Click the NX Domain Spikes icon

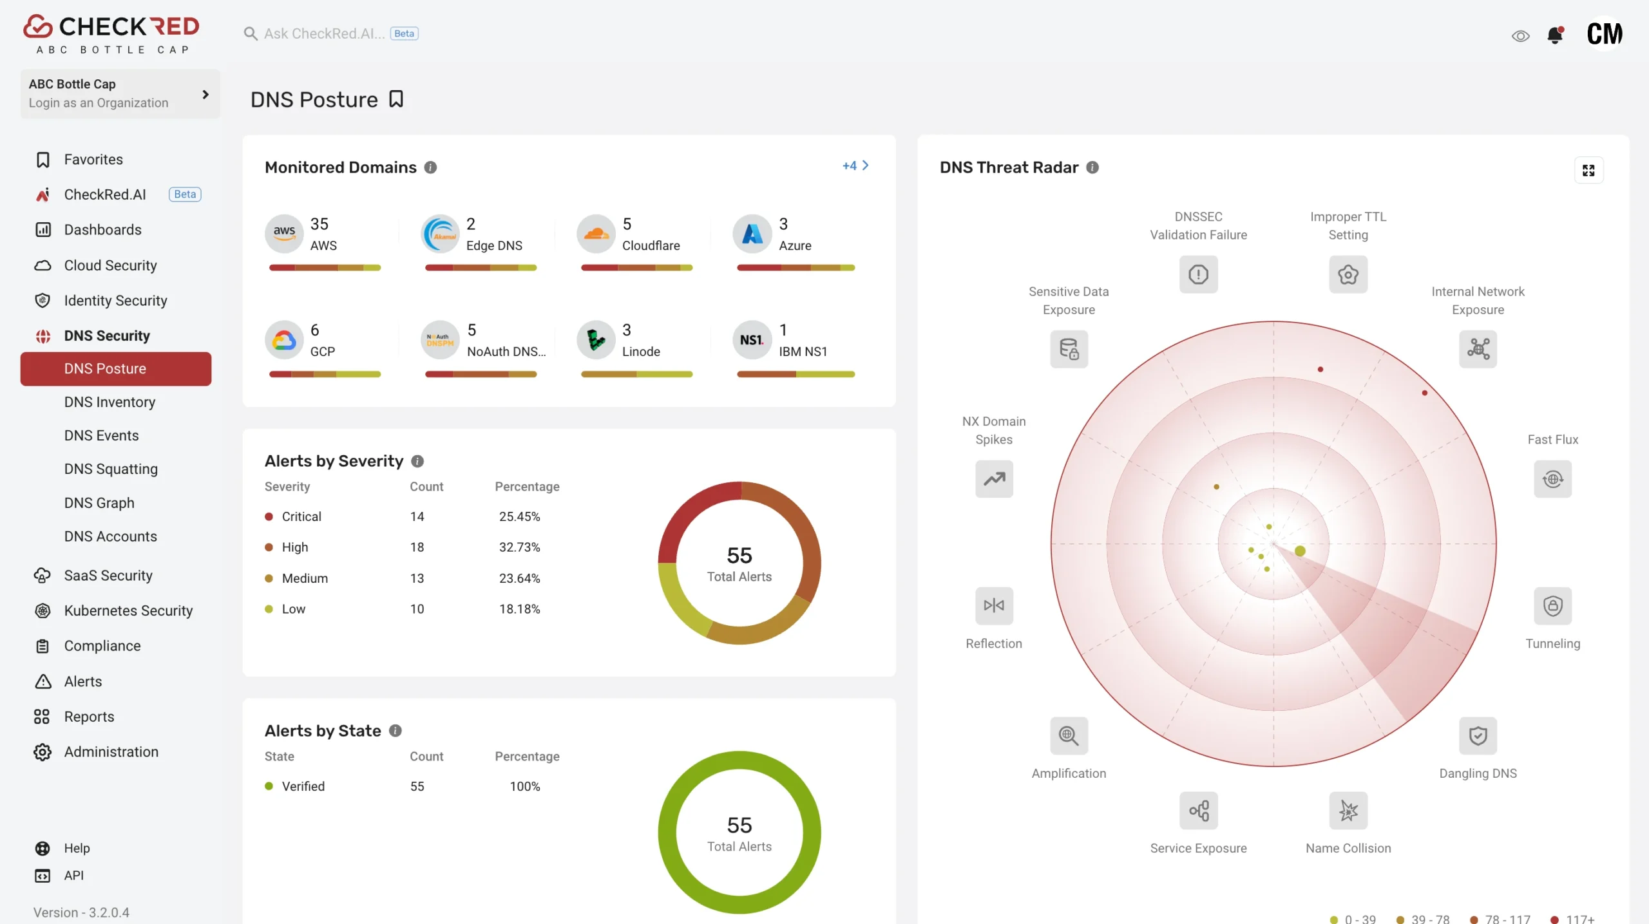pyautogui.click(x=994, y=479)
